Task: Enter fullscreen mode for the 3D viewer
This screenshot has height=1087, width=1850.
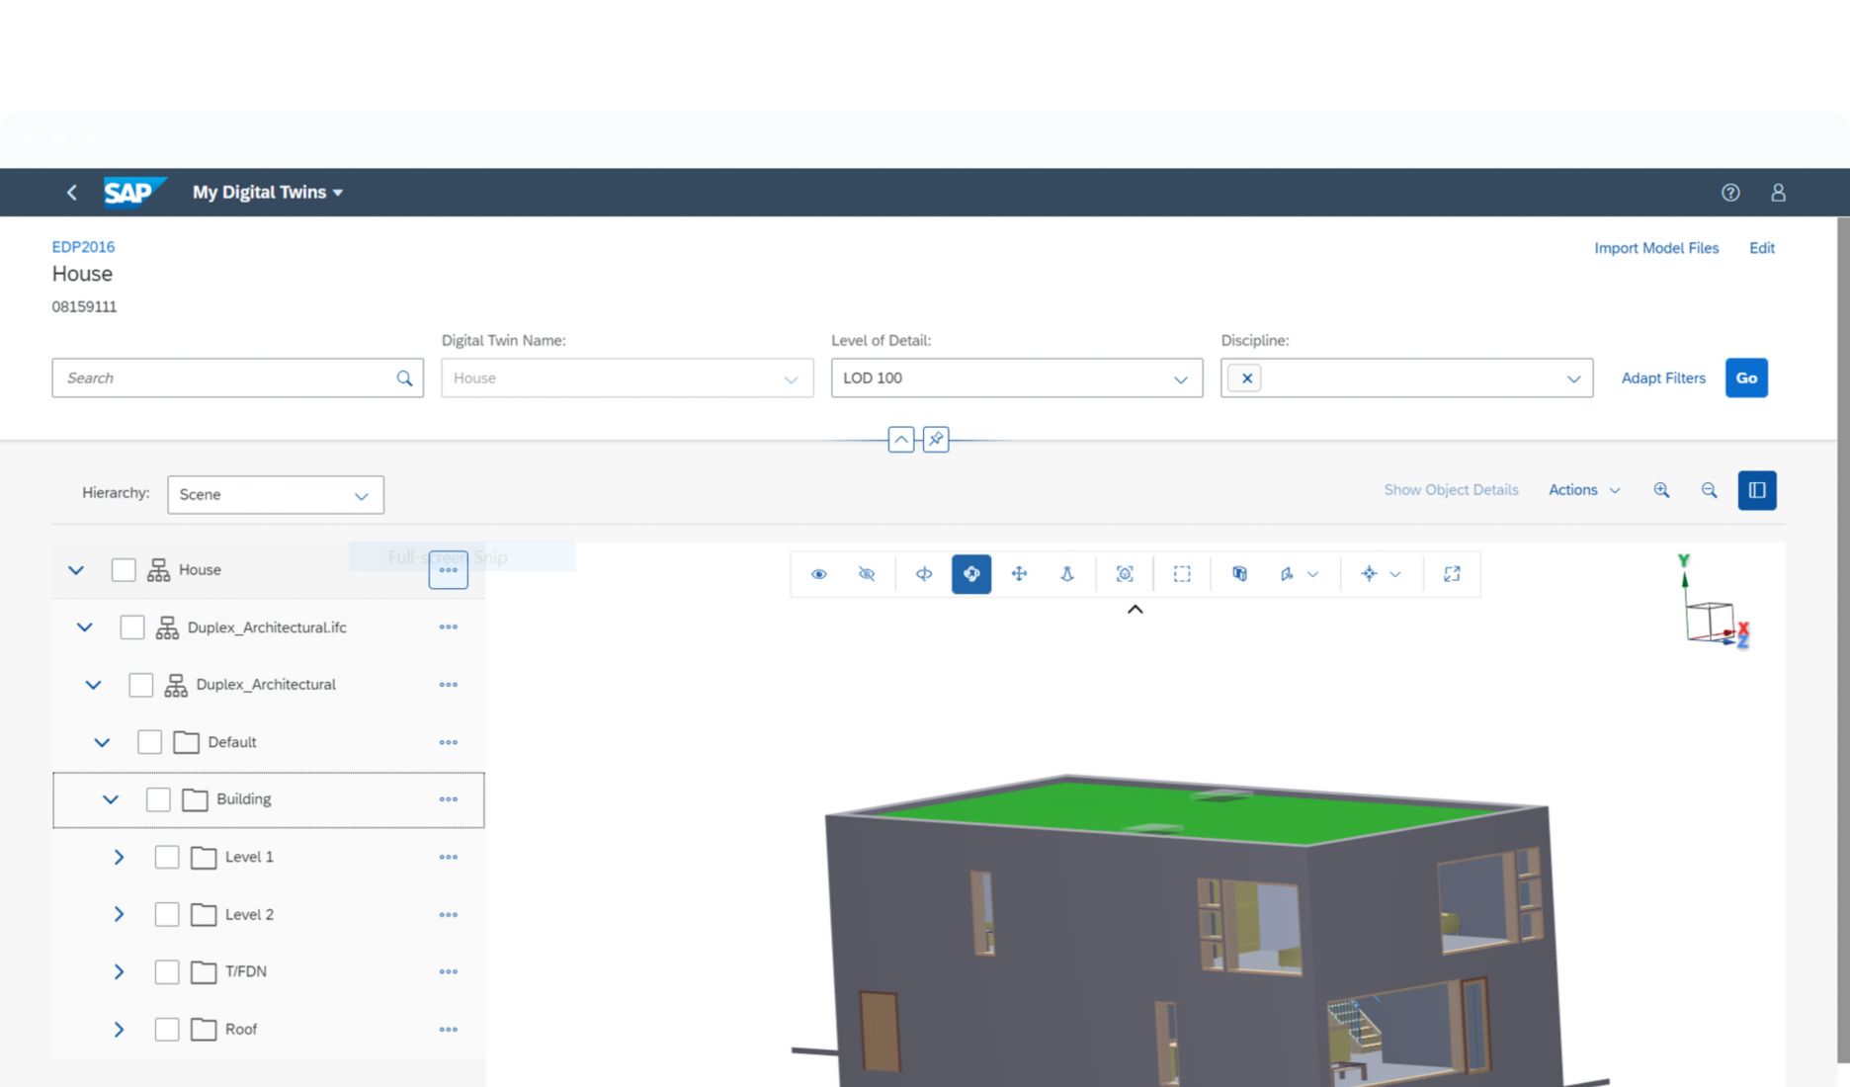Action: (x=1452, y=573)
